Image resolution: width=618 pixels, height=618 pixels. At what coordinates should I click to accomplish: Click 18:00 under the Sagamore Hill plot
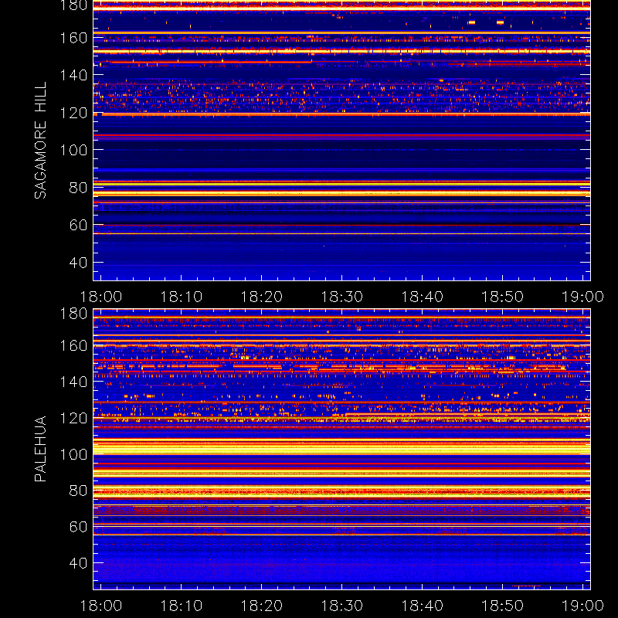click(101, 297)
